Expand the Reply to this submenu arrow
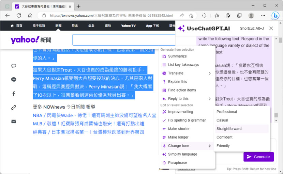 click(x=210, y=99)
